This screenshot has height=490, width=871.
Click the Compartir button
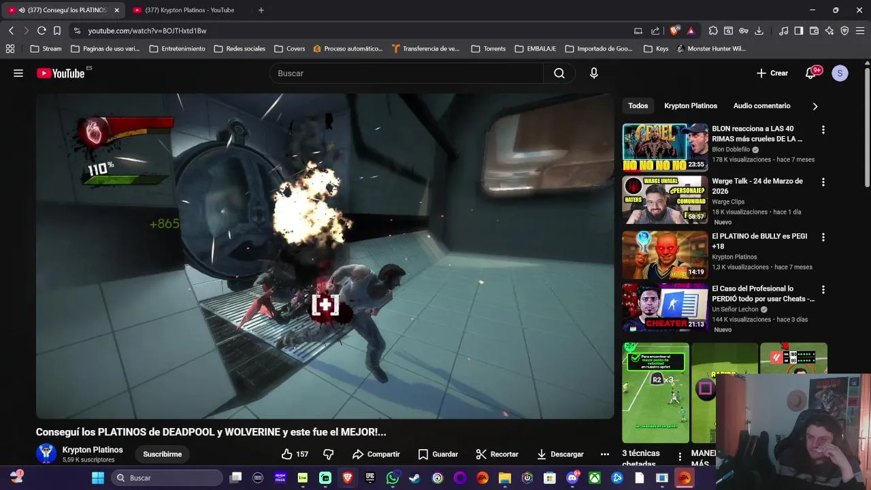376,454
